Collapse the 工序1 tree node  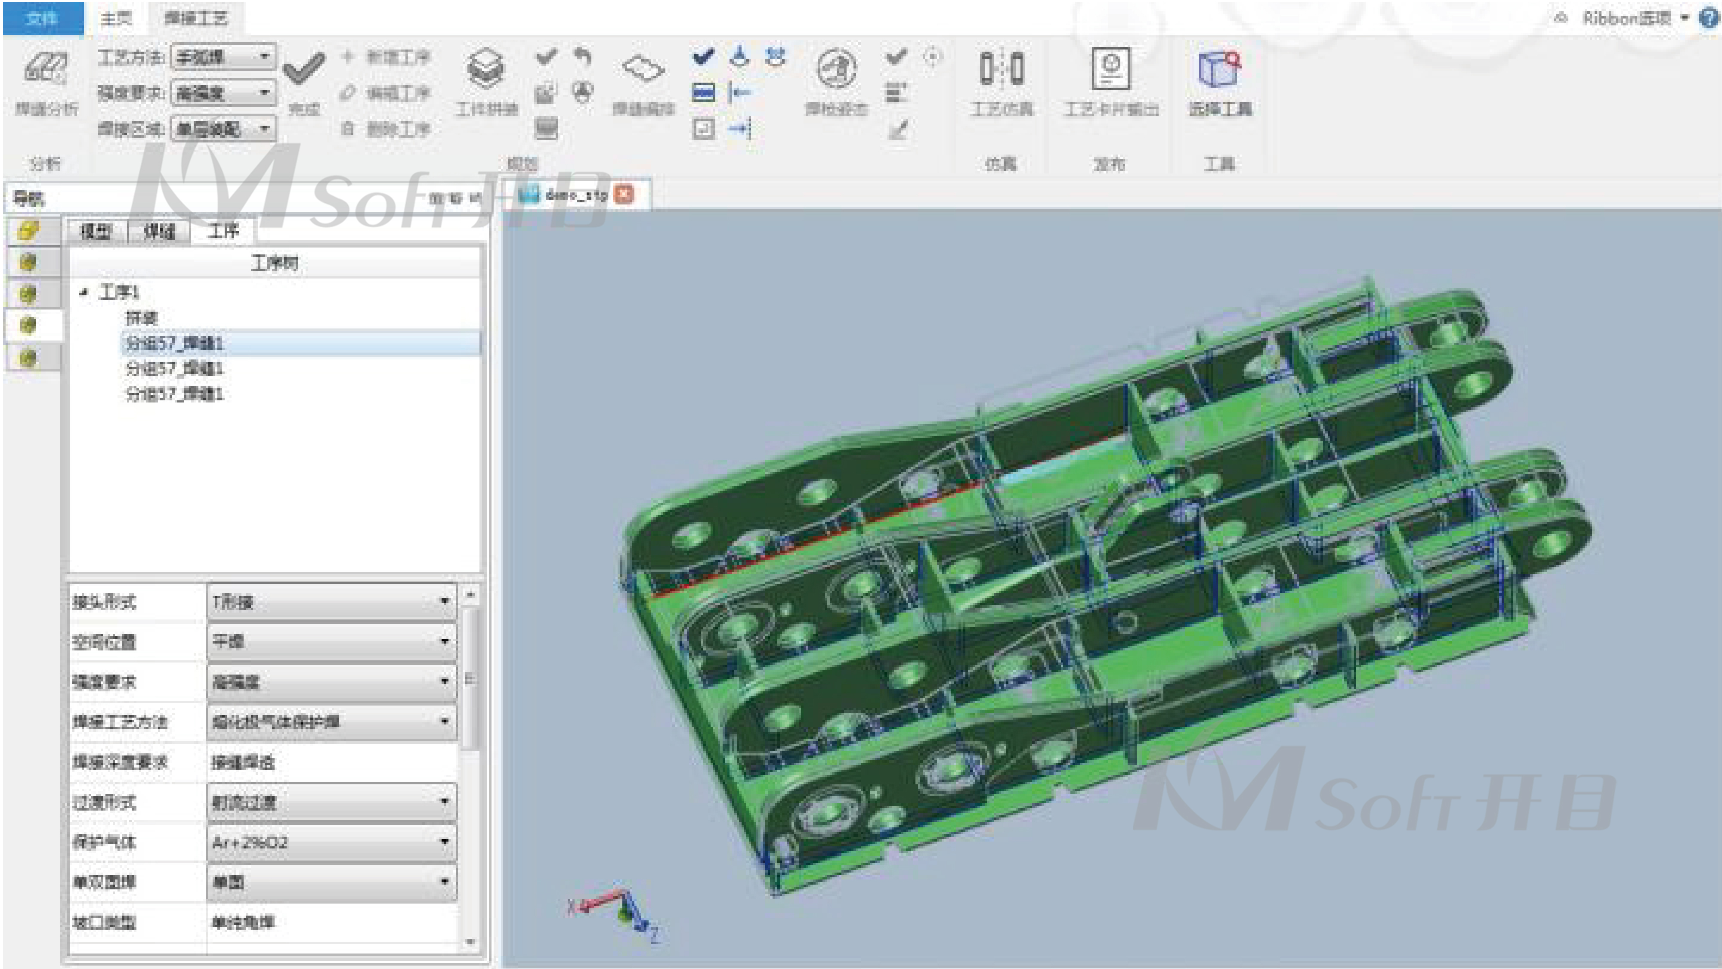click(x=83, y=292)
